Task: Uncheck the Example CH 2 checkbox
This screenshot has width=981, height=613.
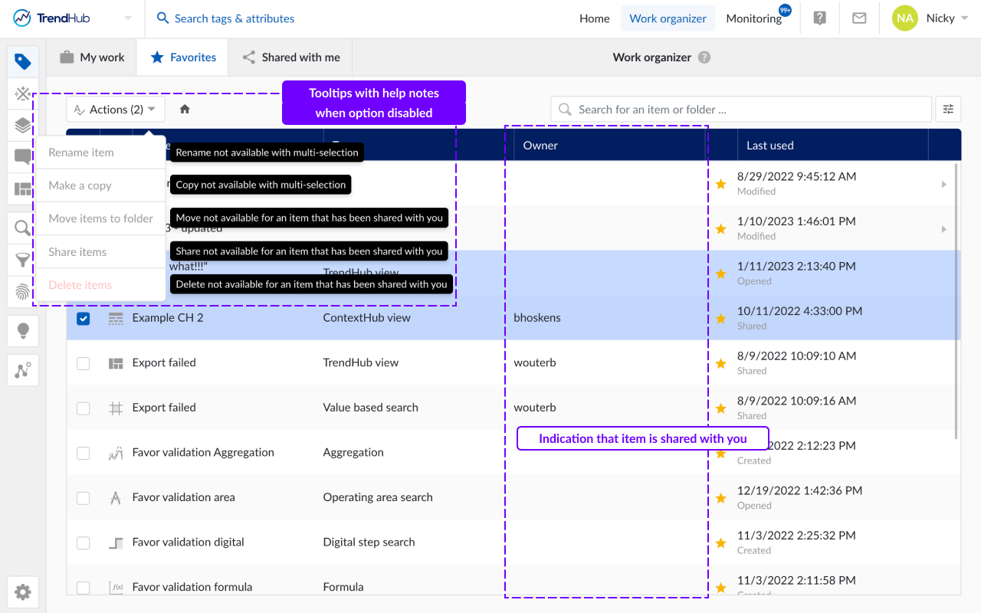Action: 84,318
